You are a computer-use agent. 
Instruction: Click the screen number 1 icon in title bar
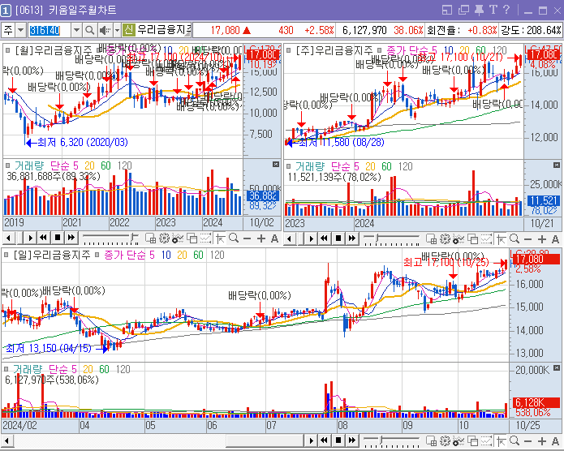coord(6,11)
